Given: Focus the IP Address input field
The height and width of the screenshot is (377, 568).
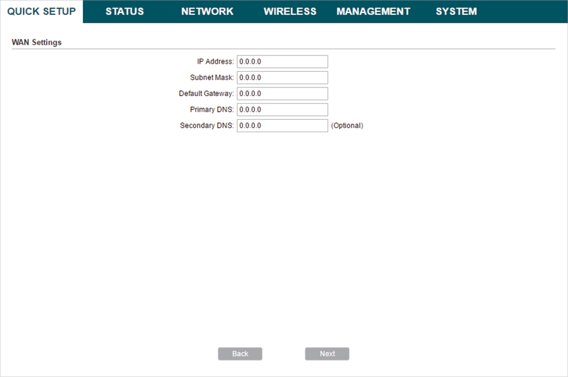Looking at the screenshot, I should (283, 62).
